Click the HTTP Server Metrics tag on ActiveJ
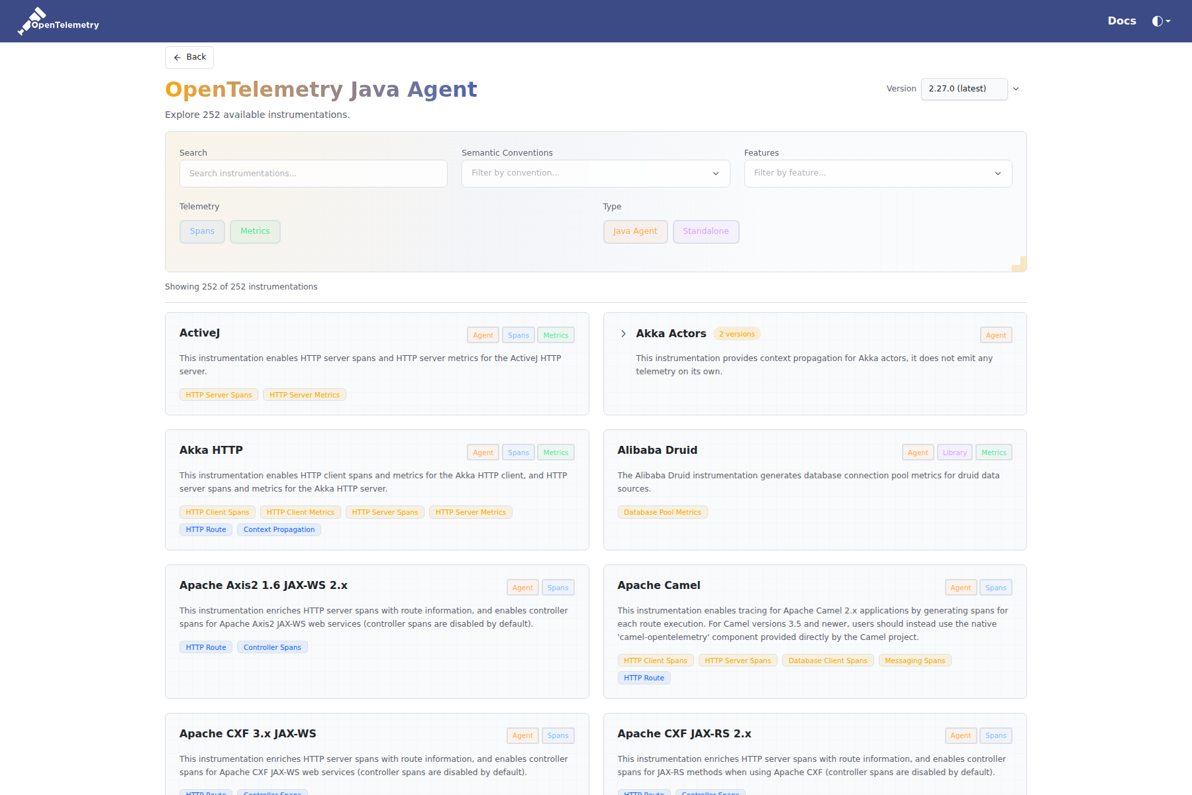This screenshot has height=795, width=1192. pyautogui.click(x=305, y=395)
